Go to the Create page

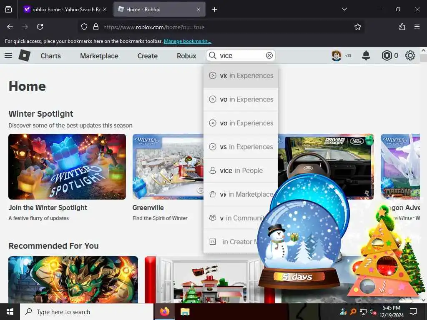[147, 56]
